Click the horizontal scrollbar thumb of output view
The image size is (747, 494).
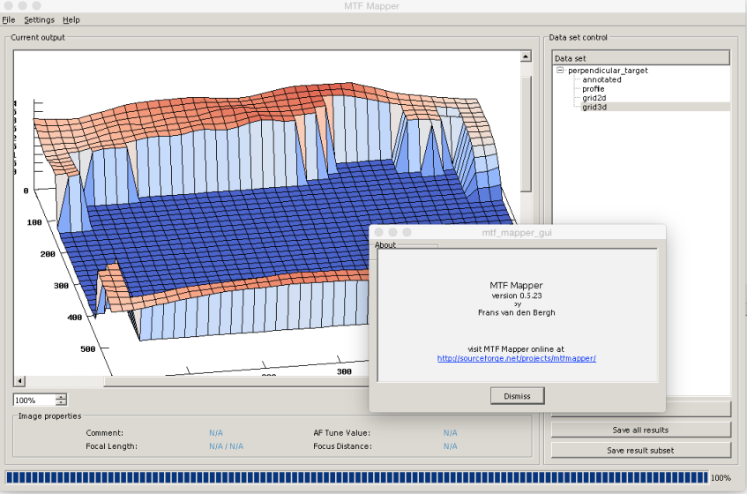(235, 381)
